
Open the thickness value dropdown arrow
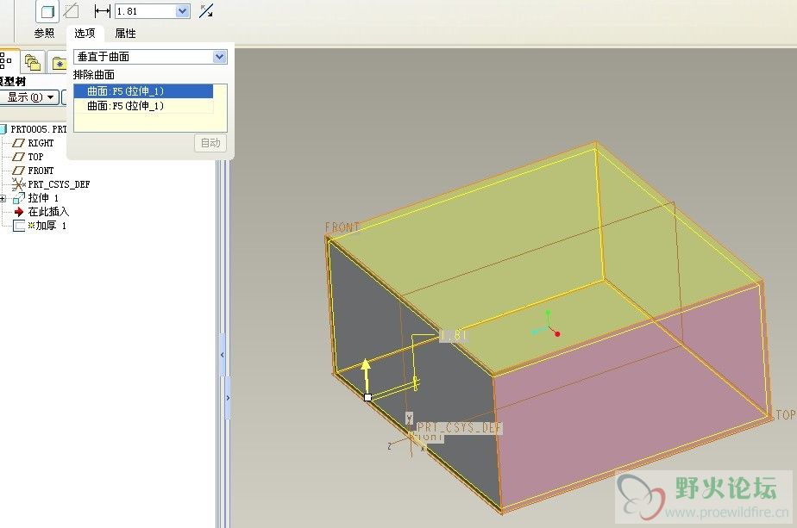point(183,11)
